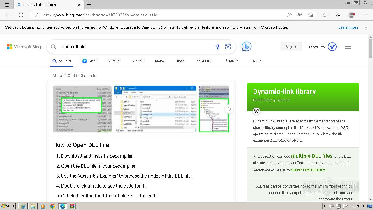This screenshot has width=373, height=210.
Task: Open the browser profile avatar
Action: coord(352,15)
